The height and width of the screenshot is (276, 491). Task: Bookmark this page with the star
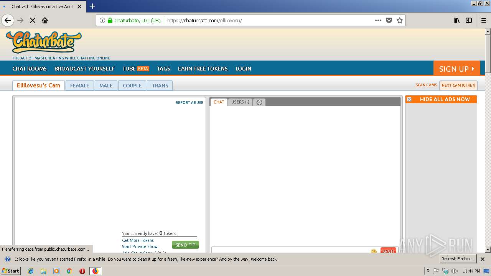pos(400,20)
